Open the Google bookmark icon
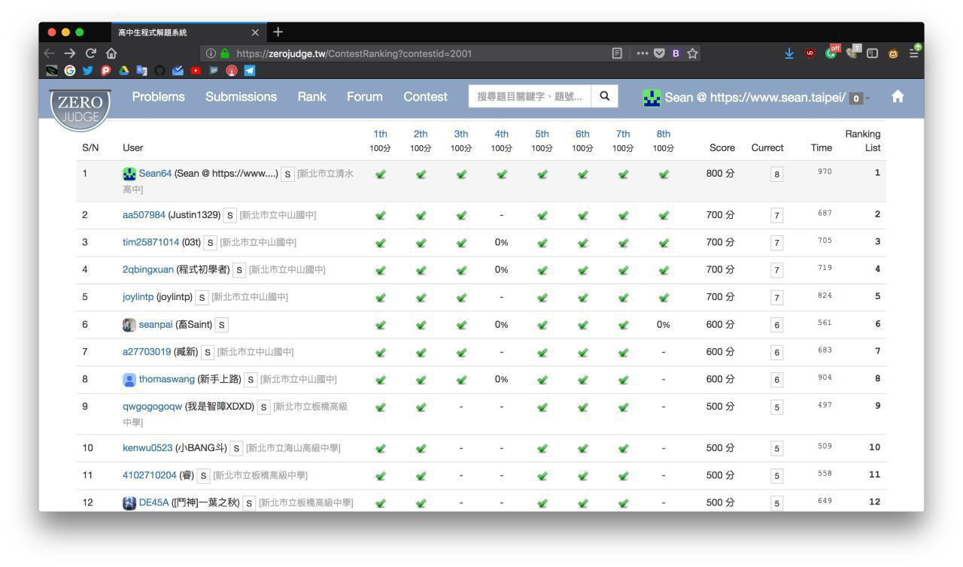This screenshot has height=567, width=963. tap(70, 71)
